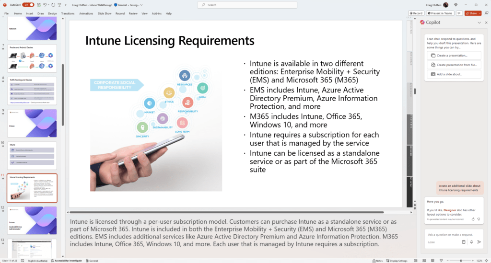Switch to the Home tab
Screen dimensions: 491x263
(x=18, y=14)
